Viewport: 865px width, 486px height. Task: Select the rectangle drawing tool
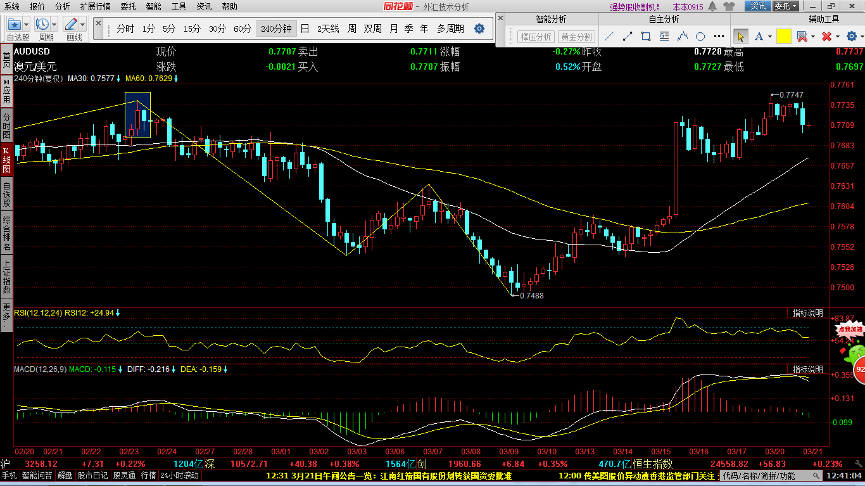coord(646,36)
